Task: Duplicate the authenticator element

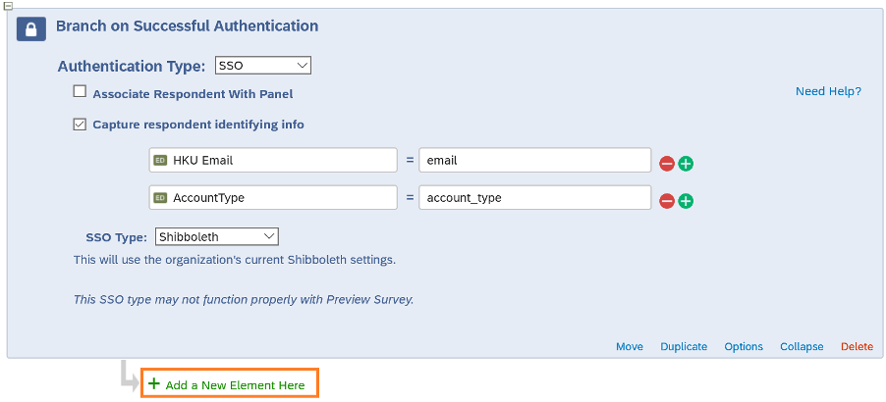Action: [684, 346]
